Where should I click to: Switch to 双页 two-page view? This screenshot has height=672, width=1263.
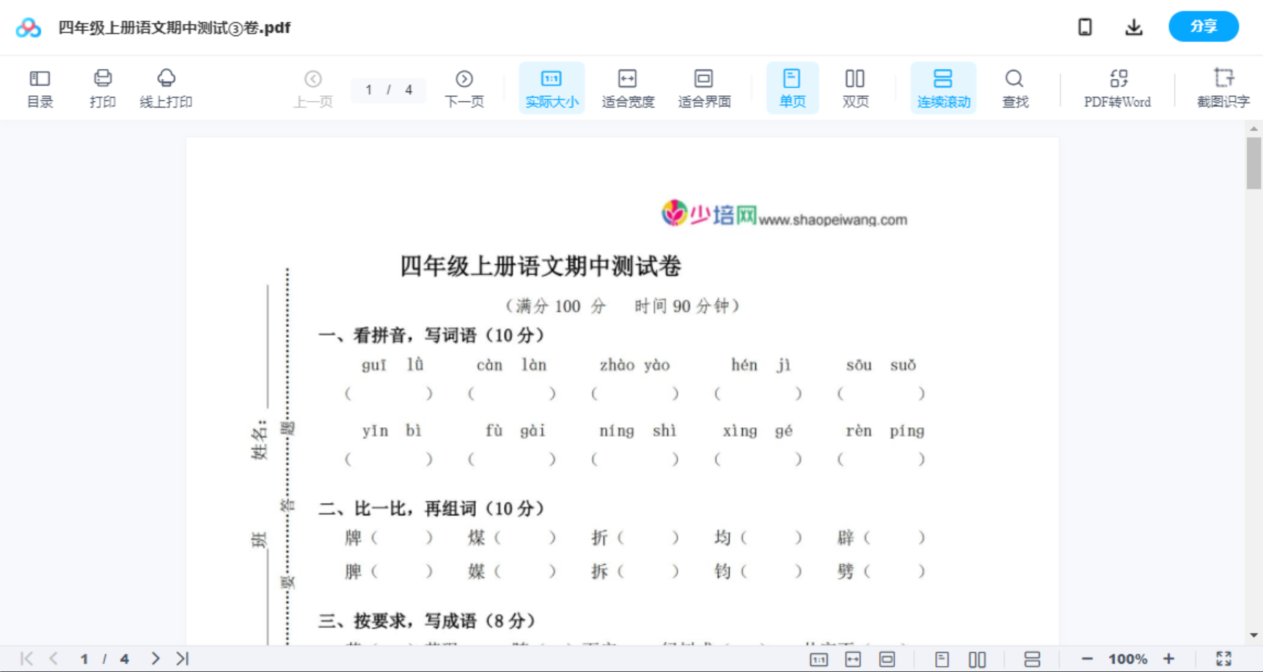855,88
